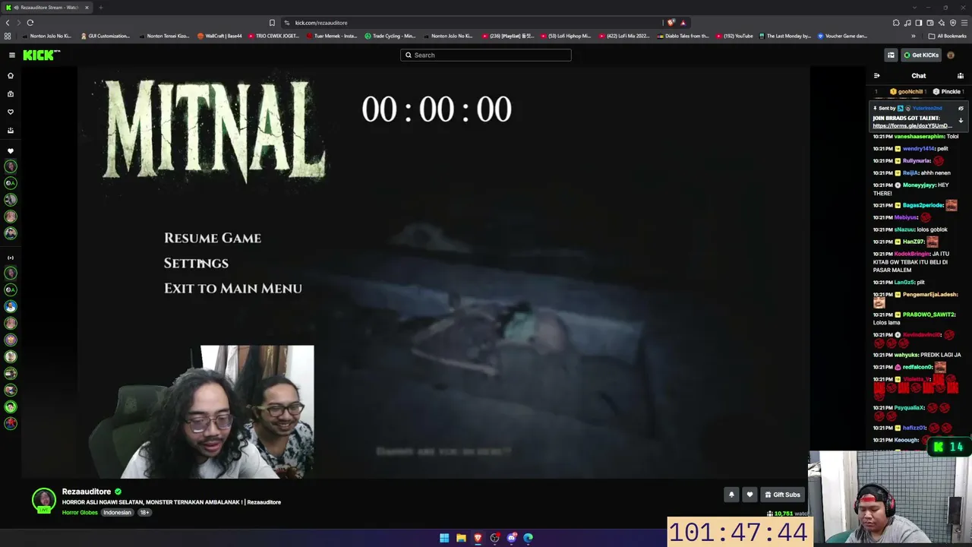Hide the pinned message in chat
This screenshot has height=547, width=972.
961,109
